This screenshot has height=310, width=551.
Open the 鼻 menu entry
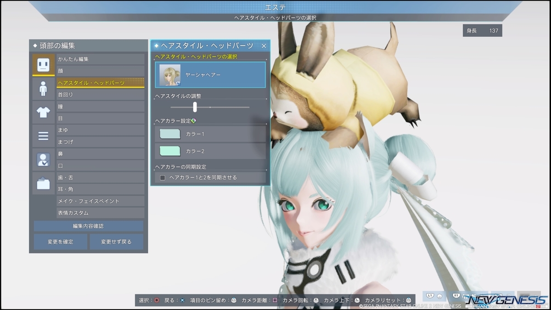click(100, 154)
